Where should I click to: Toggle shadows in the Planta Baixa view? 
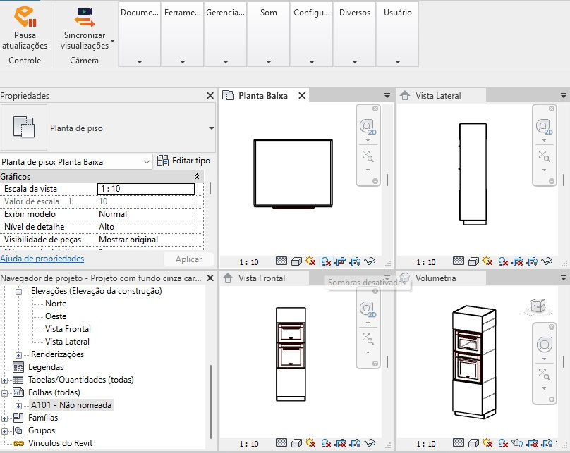tap(325, 260)
